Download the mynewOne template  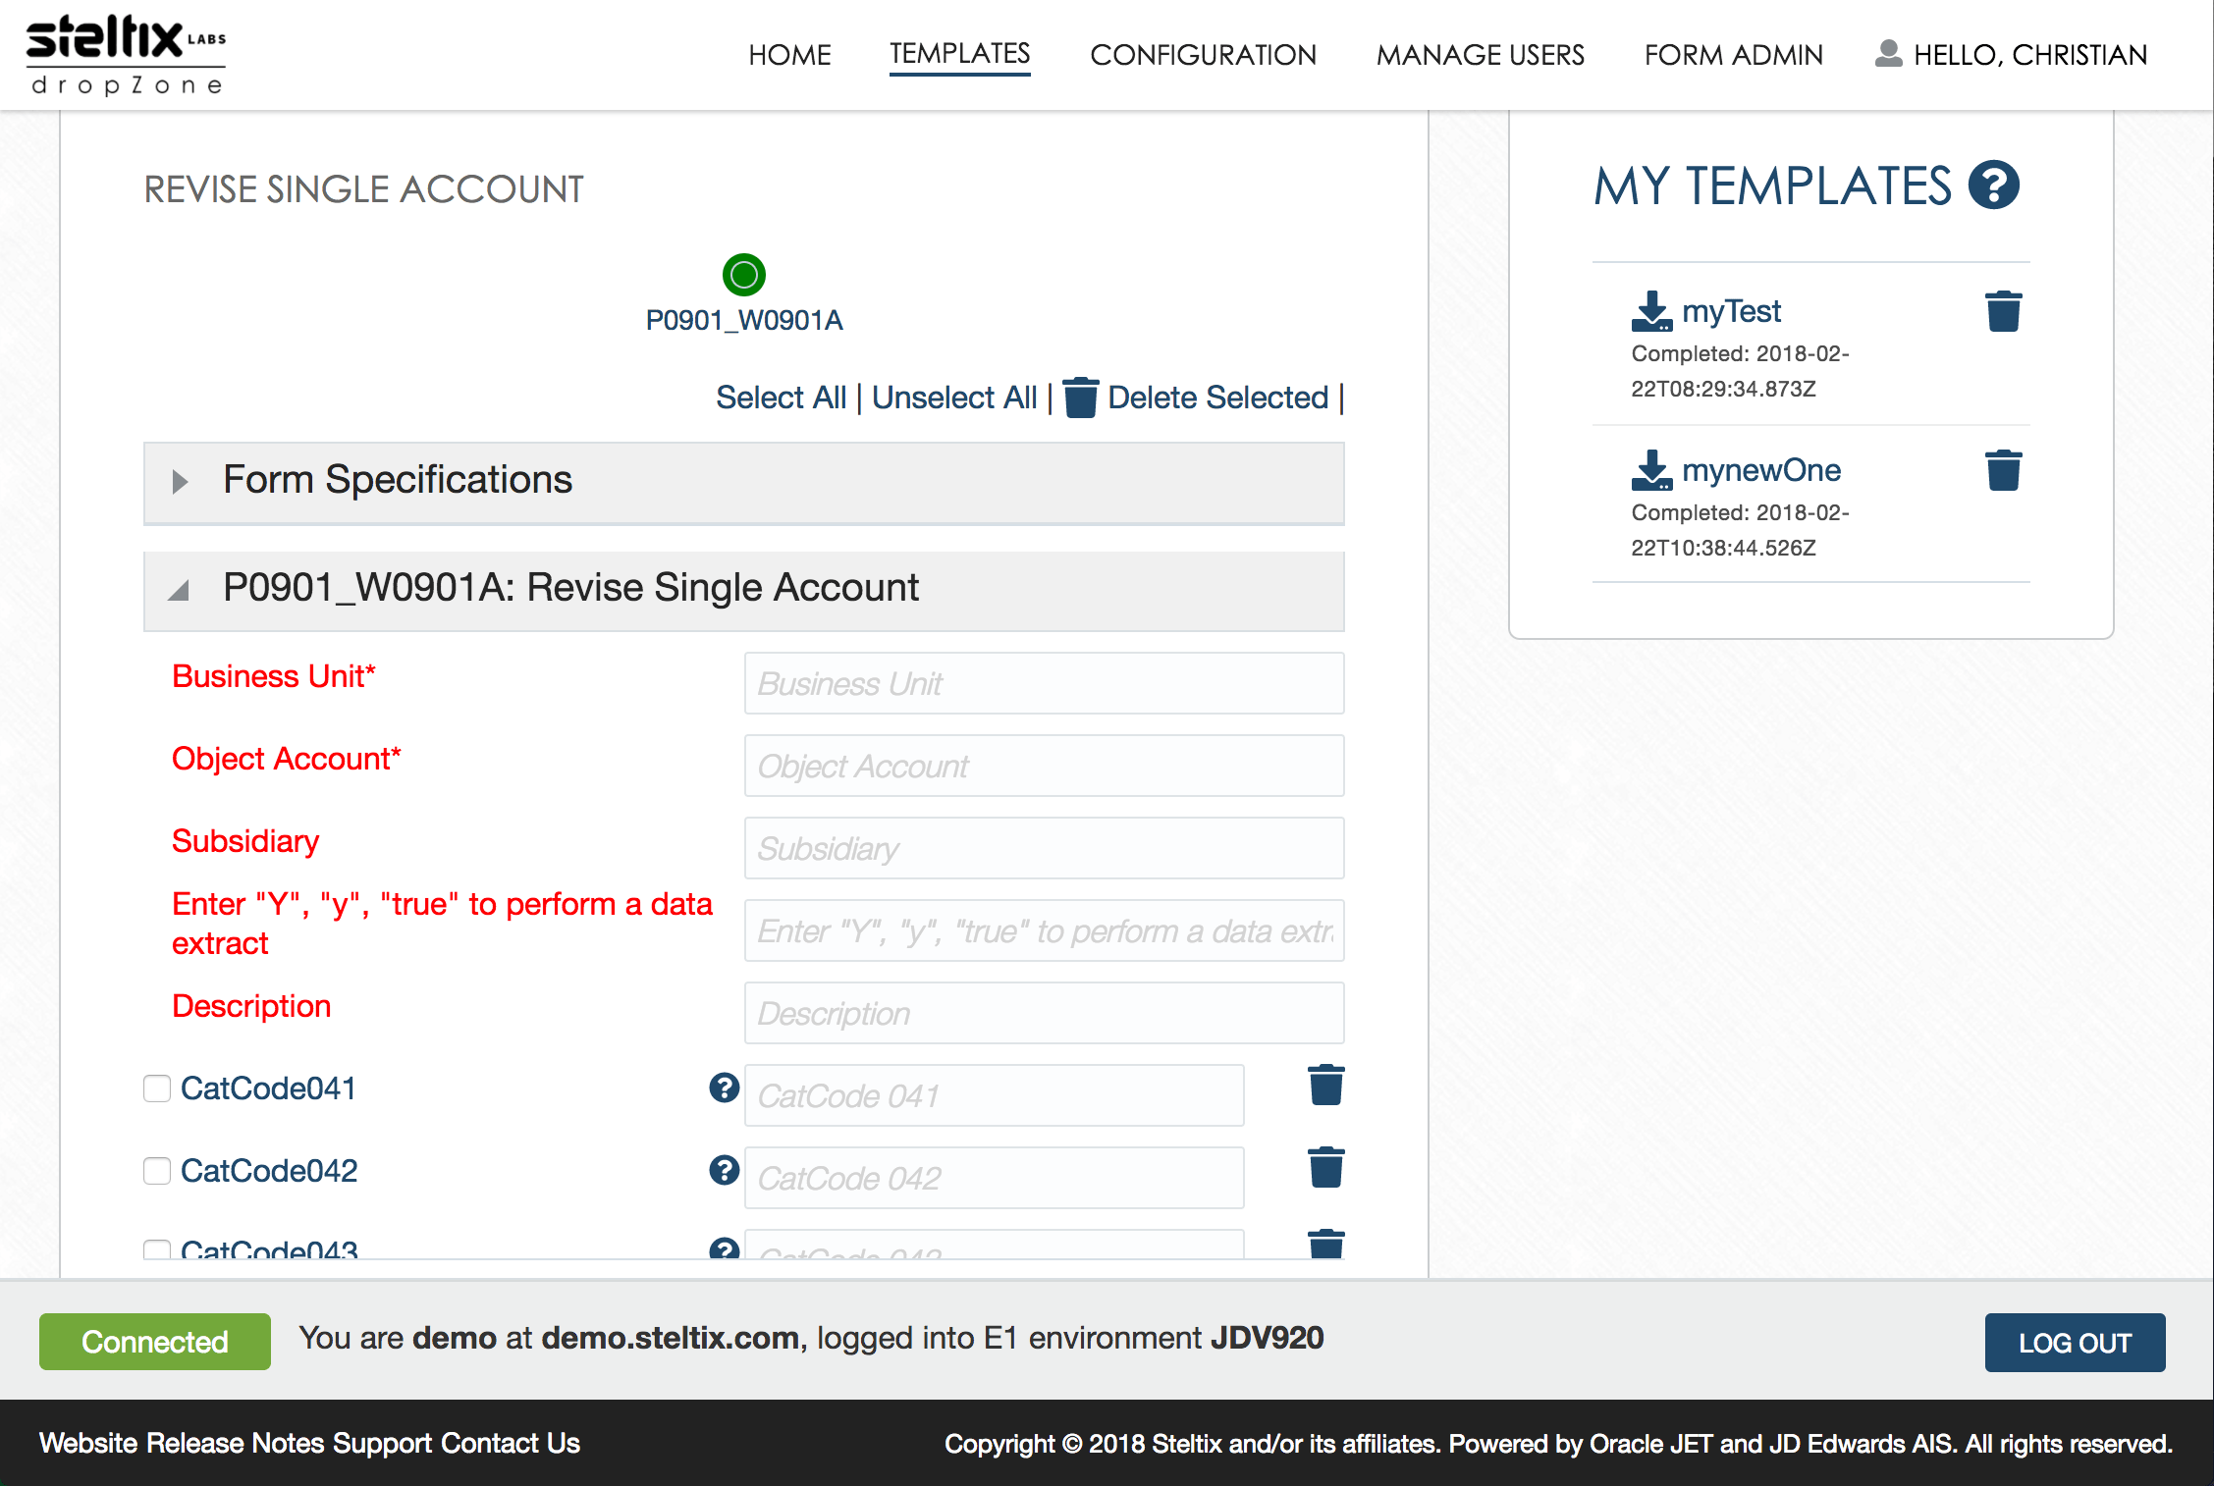click(x=1651, y=470)
